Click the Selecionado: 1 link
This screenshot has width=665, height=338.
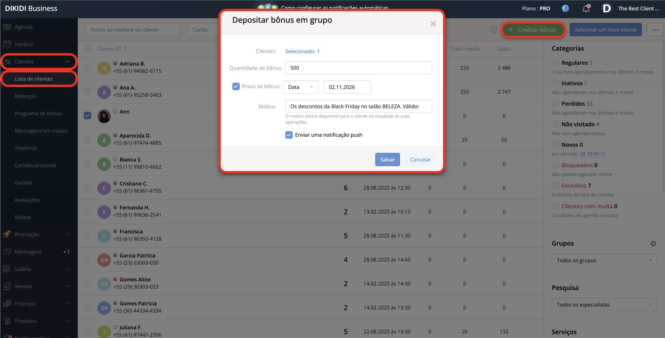pyautogui.click(x=302, y=51)
